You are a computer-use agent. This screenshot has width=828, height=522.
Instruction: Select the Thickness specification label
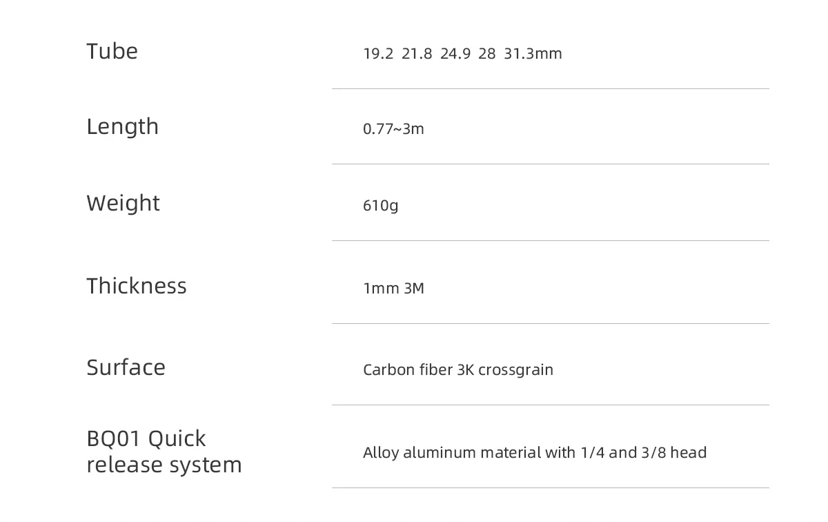(x=137, y=286)
